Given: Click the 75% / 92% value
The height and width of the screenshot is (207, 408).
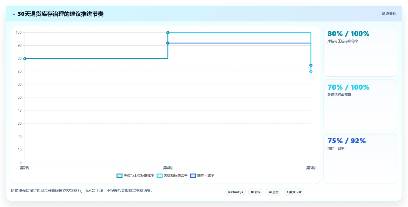Looking at the screenshot, I should pyautogui.click(x=346, y=141).
